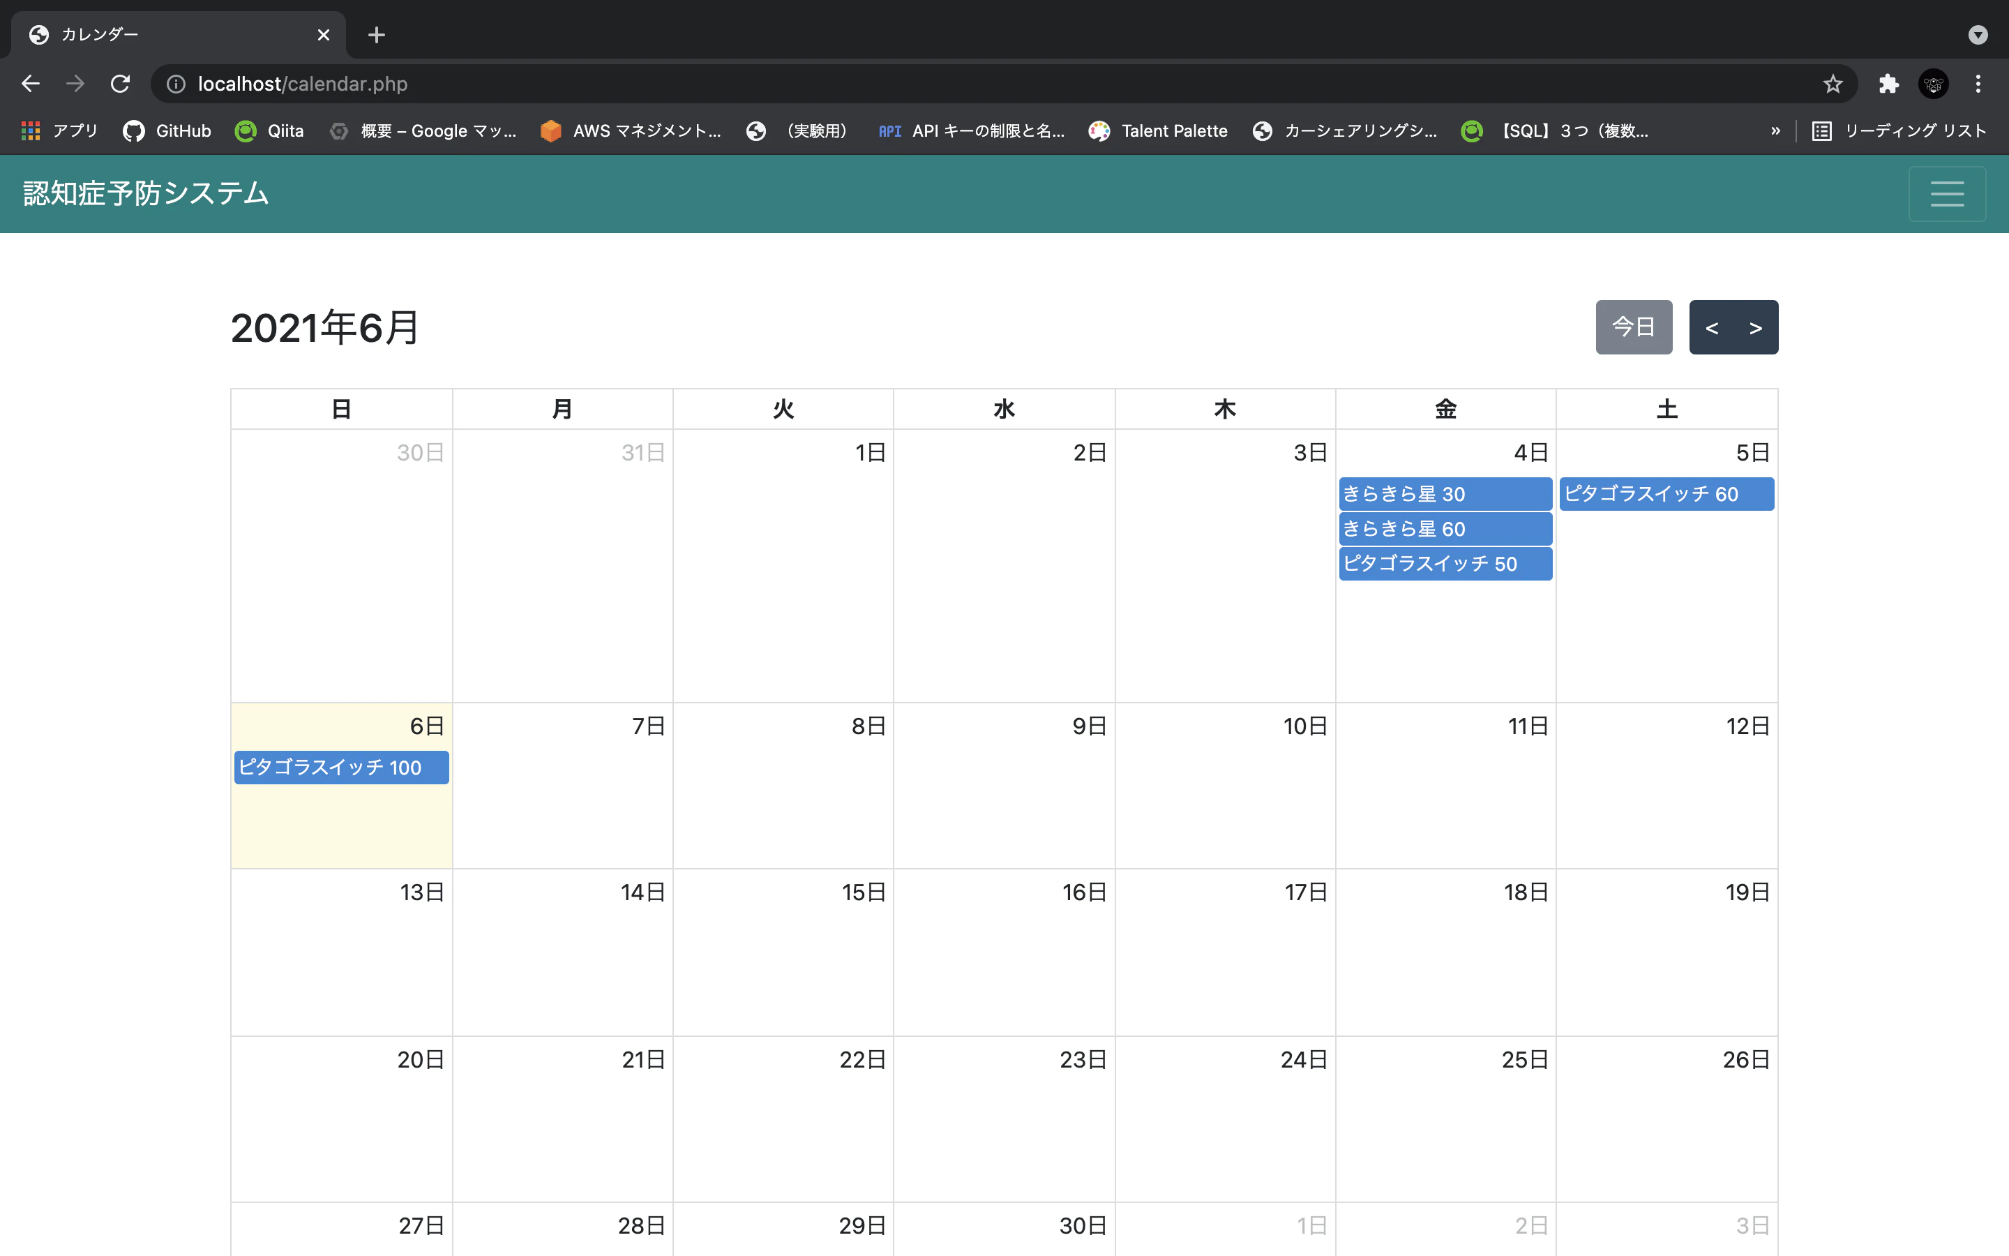Viewport: 2009px width, 1256px height.
Task: Open the きらきら星 60 event
Action: pos(1445,529)
